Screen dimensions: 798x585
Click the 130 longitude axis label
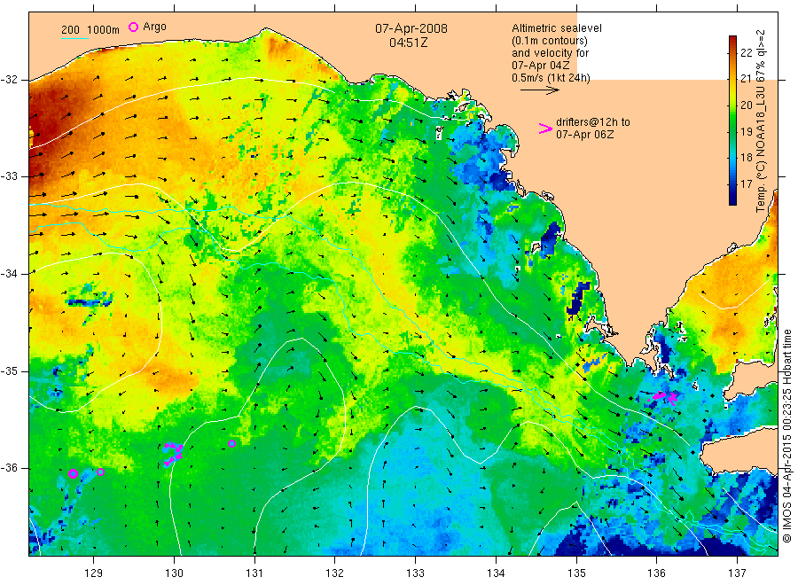[174, 573]
